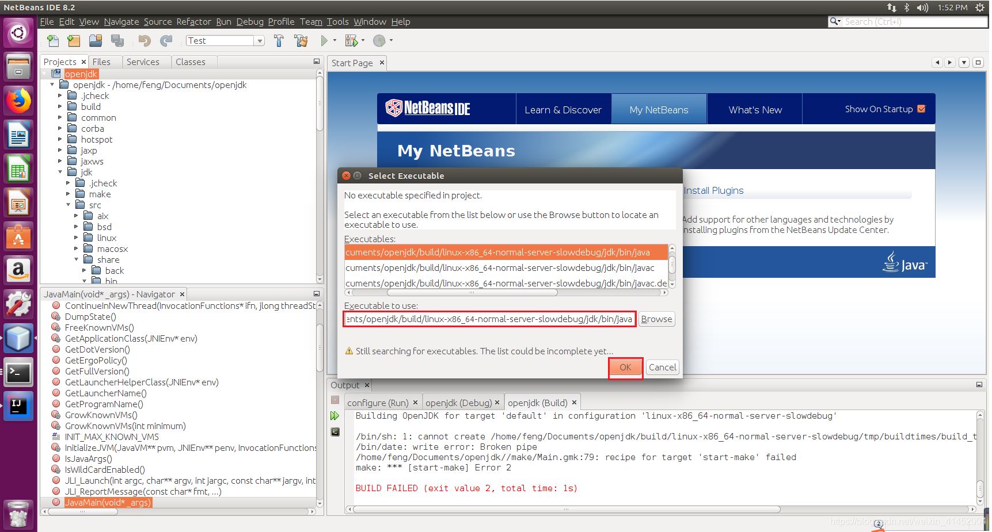Click the Run Project green arrow
Image resolution: width=992 pixels, height=532 pixels.
click(x=324, y=41)
